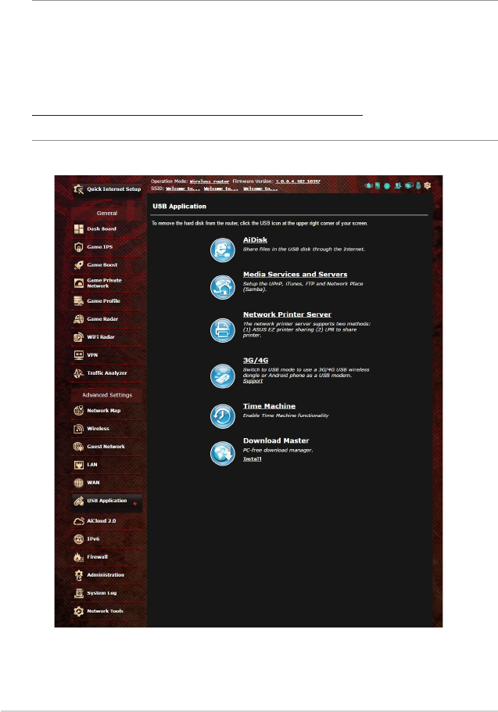Click the Game Private Network icon
The height and width of the screenshot is (712, 498).
click(79, 283)
